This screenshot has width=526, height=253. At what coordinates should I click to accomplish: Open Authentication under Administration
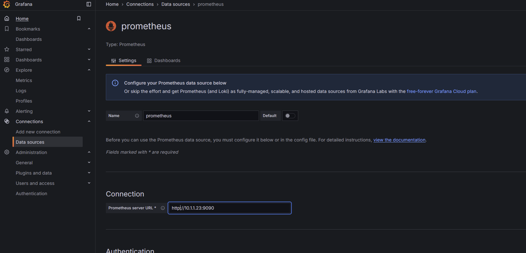(32, 194)
